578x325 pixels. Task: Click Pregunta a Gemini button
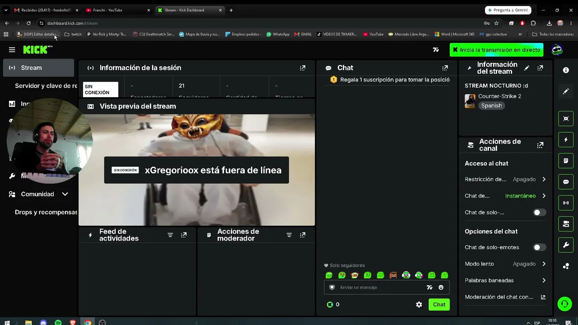(508, 10)
